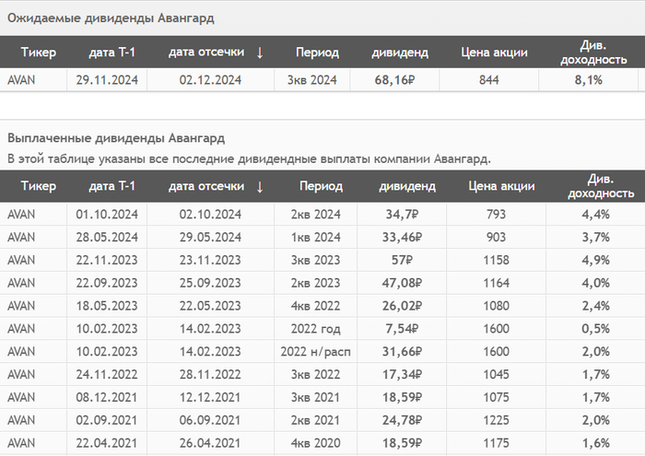Image resolution: width=645 pixels, height=456 pixels.
Task: Click T-1 date 22.09.2023
Action: (107, 283)
